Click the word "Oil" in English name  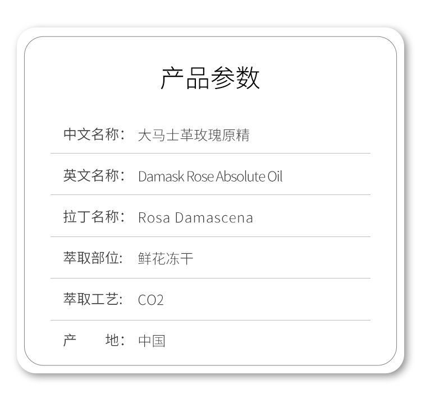[274, 177]
